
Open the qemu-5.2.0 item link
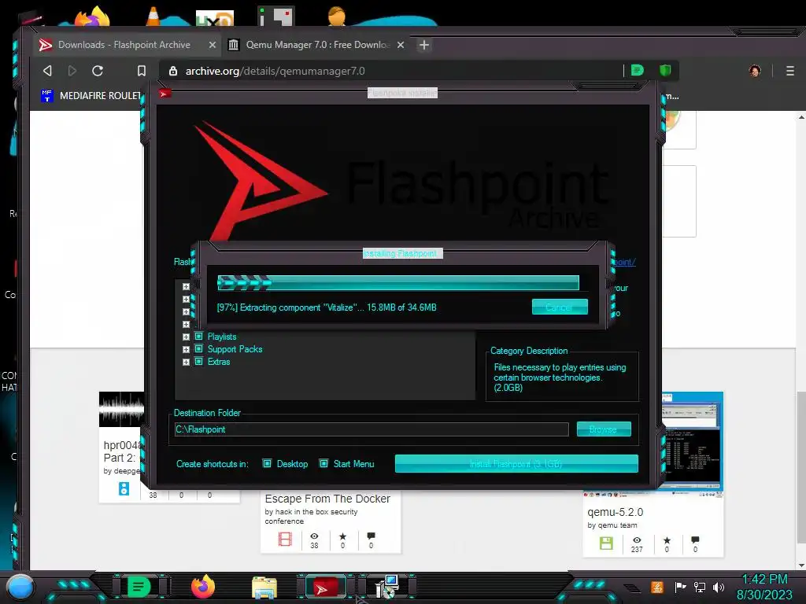[x=616, y=512]
